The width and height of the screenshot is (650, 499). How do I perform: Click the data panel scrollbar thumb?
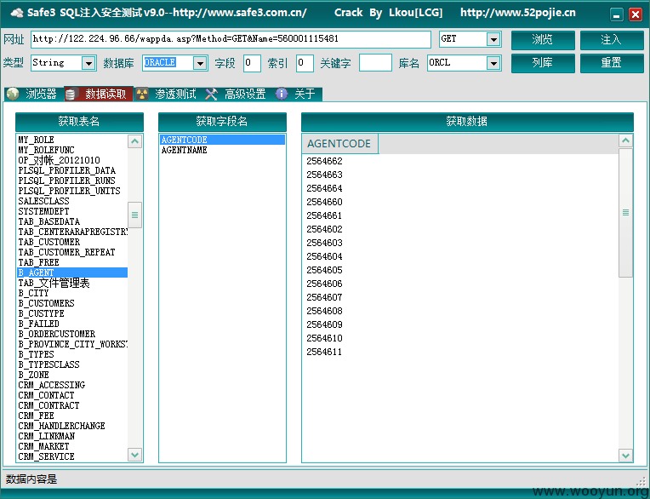625,212
